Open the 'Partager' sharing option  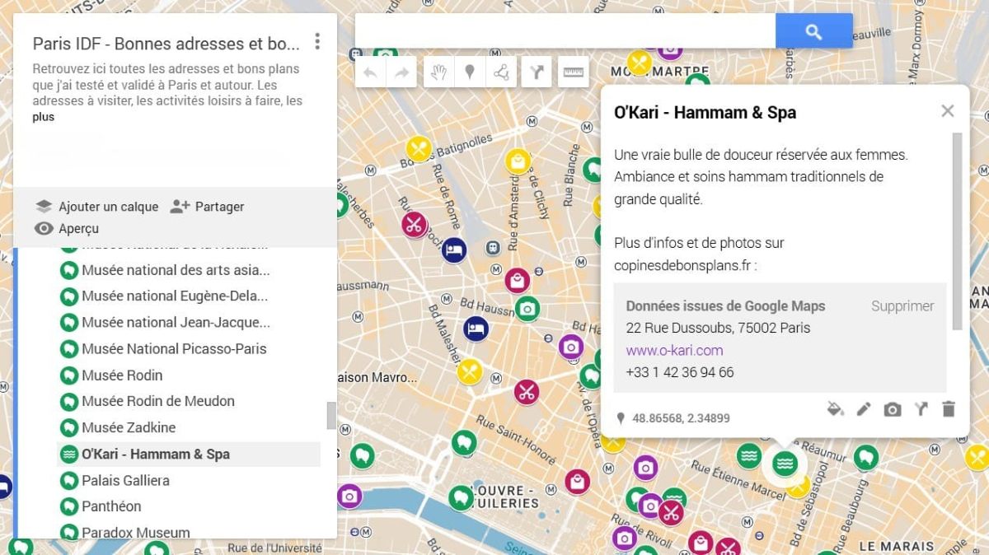(x=207, y=207)
